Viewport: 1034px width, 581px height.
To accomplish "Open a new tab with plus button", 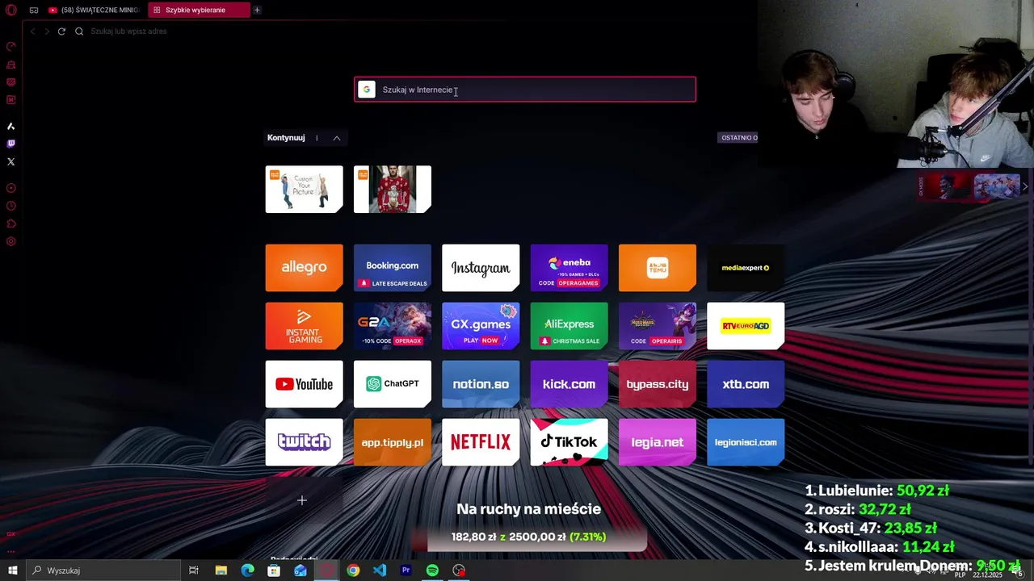I will tap(257, 10).
